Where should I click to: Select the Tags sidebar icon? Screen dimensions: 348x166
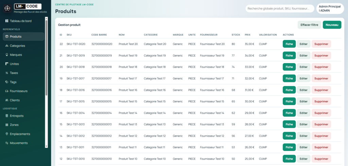[x=7, y=82]
